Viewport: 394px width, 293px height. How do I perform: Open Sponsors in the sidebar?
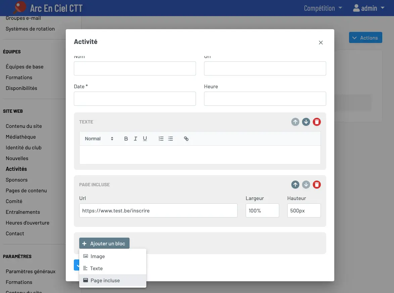[x=16, y=180]
